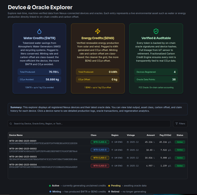Open device WTR-UK-ENG-2025-00001
This screenshot has height=195, width=197.
click(x=23, y=141)
